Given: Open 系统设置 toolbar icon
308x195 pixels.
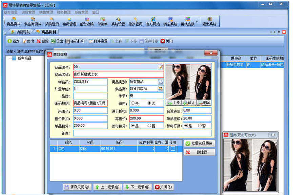Looking at the screenshot, I should click(118, 22).
